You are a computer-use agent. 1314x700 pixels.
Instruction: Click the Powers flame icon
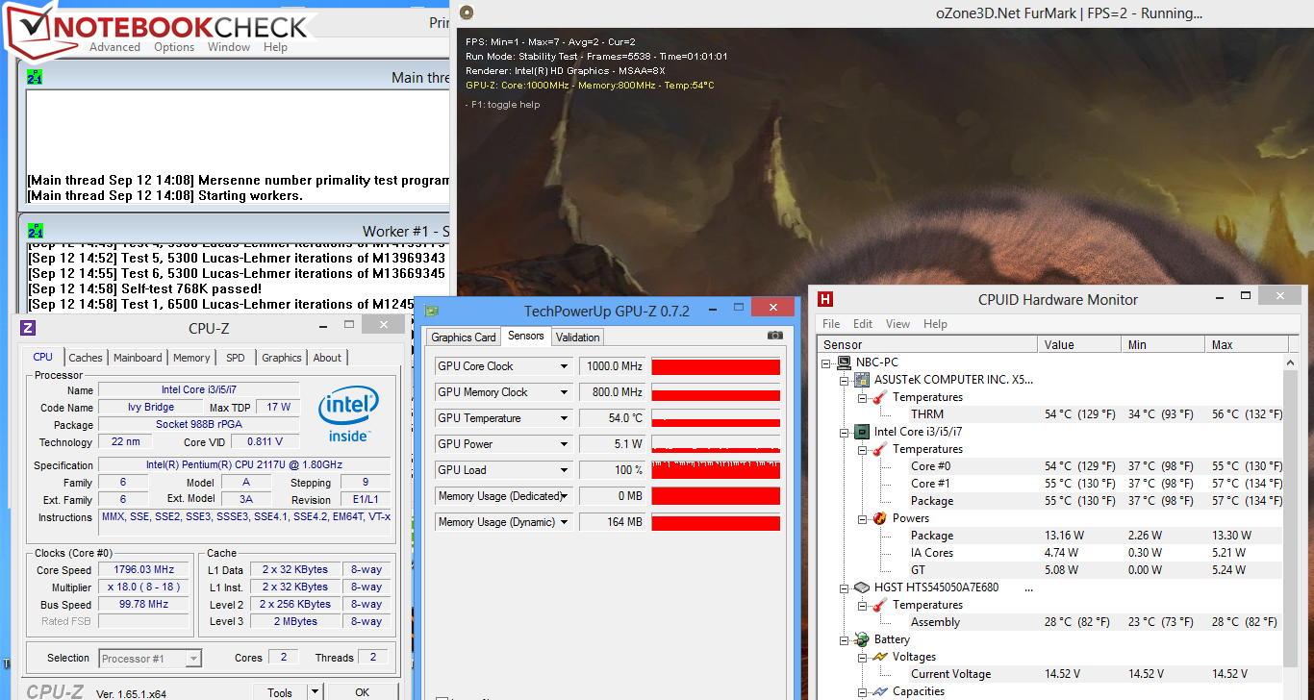(880, 518)
